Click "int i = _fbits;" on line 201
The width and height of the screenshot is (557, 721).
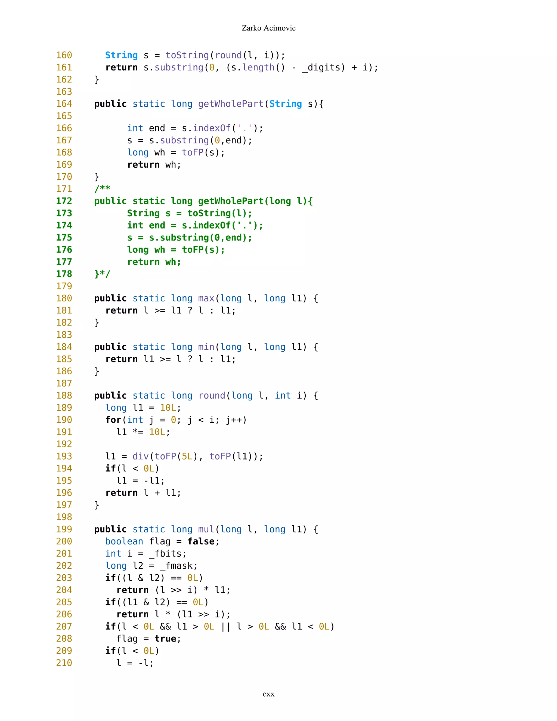pyautogui.click(x=146, y=554)
